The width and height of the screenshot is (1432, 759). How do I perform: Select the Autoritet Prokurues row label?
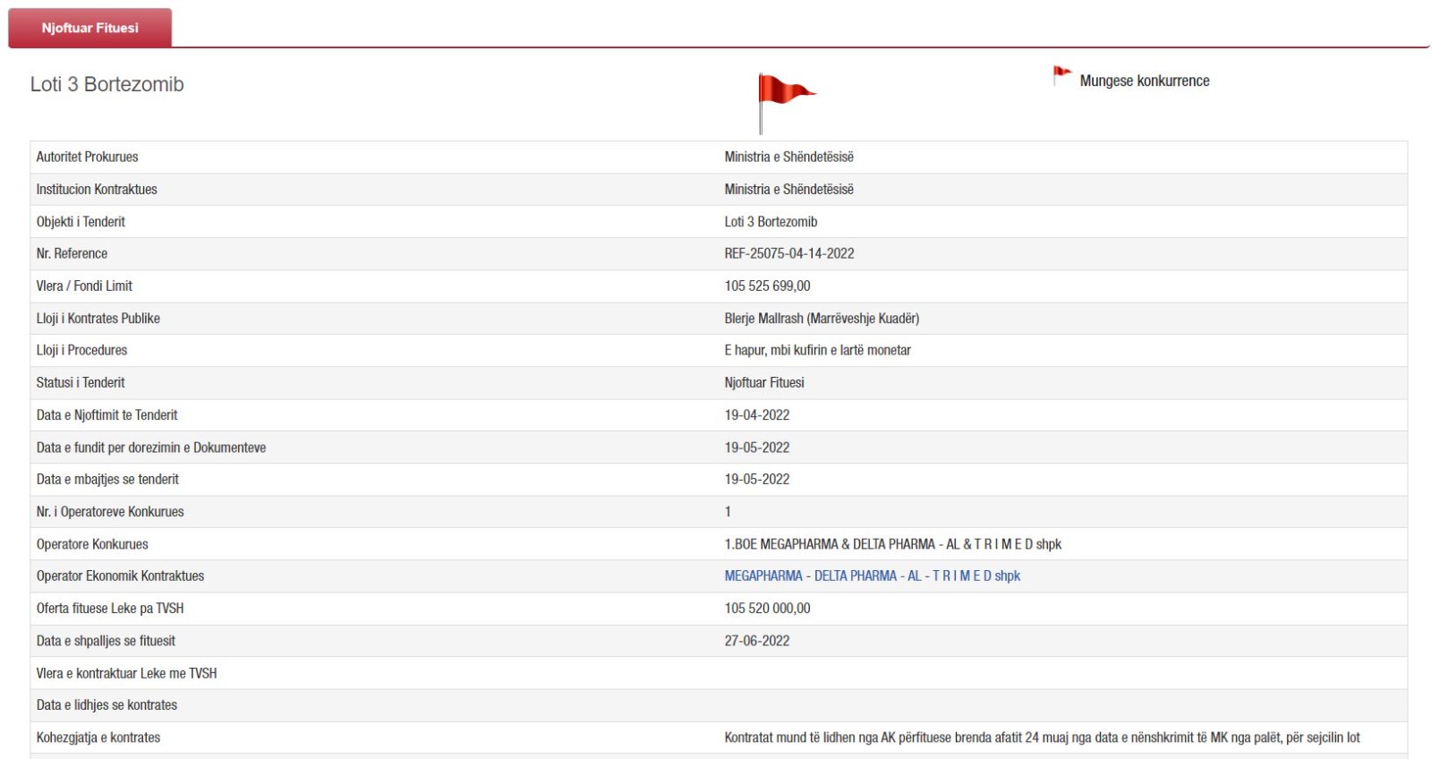click(87, 157)
